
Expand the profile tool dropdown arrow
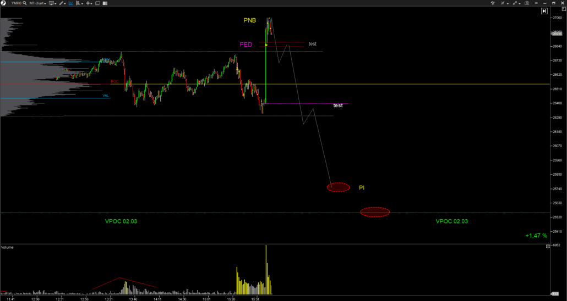(83, 3)
